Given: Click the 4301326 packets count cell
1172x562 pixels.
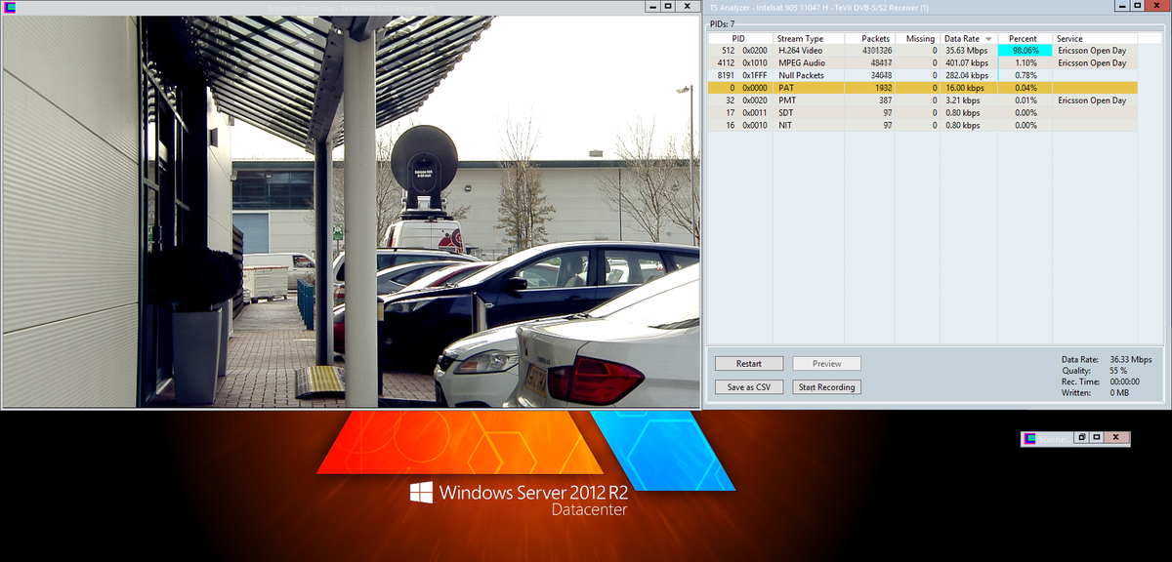Looking at the screenshot, I should click(x=869, y=50).
